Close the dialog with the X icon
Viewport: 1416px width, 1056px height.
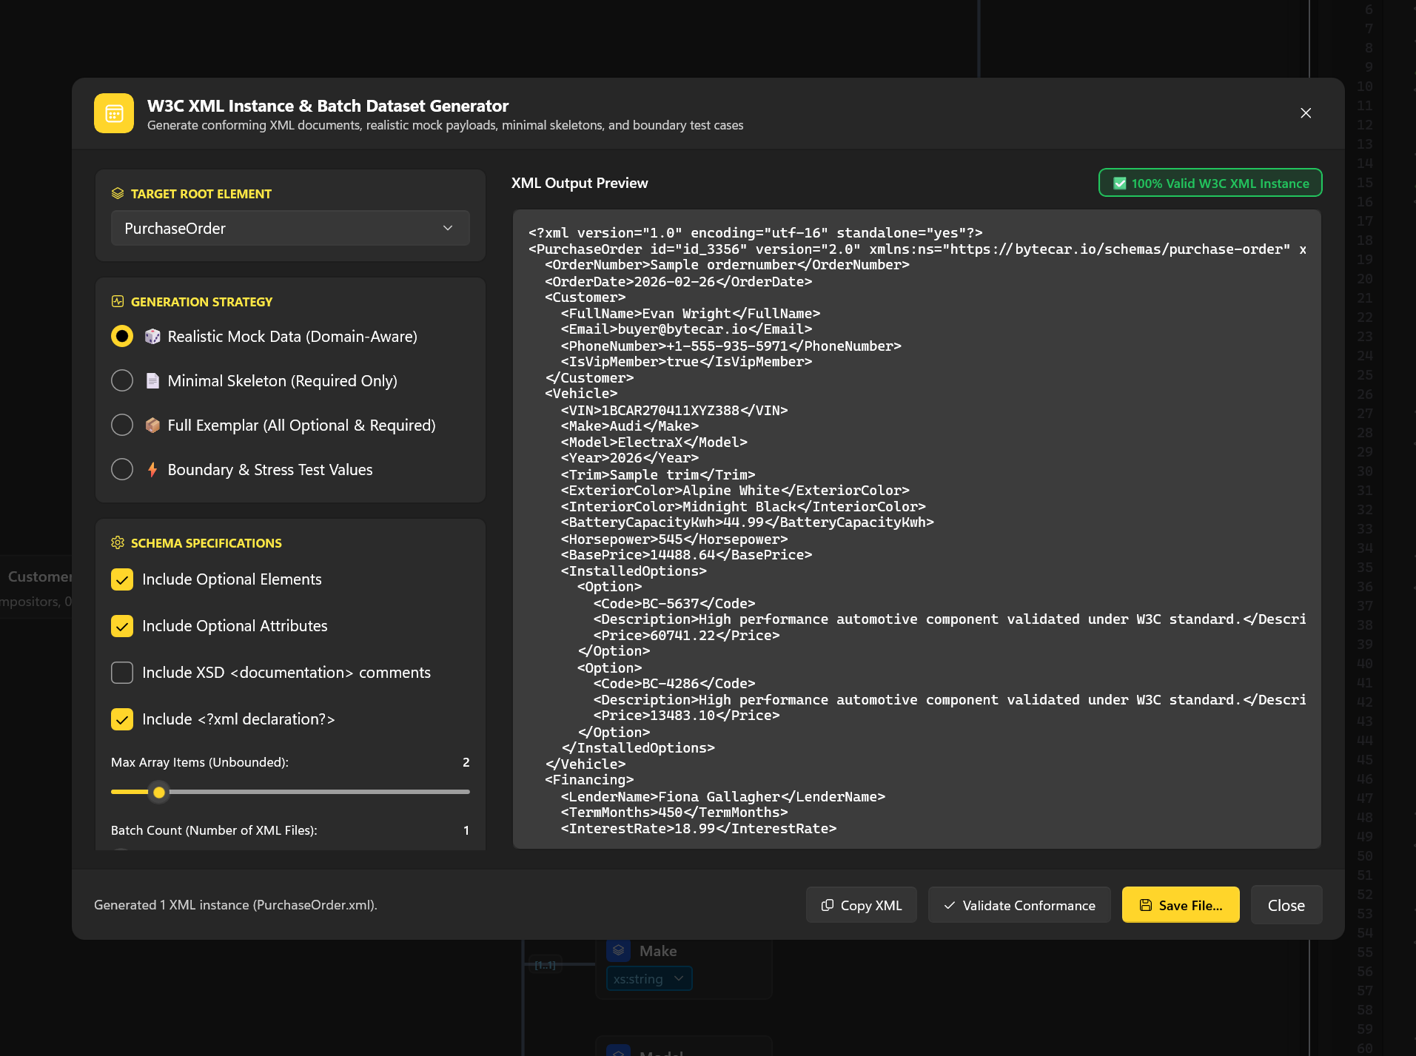pos(1306,113)
